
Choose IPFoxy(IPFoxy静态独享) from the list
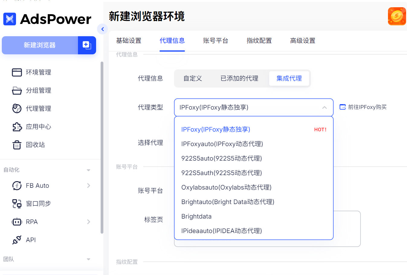point(254,130)
